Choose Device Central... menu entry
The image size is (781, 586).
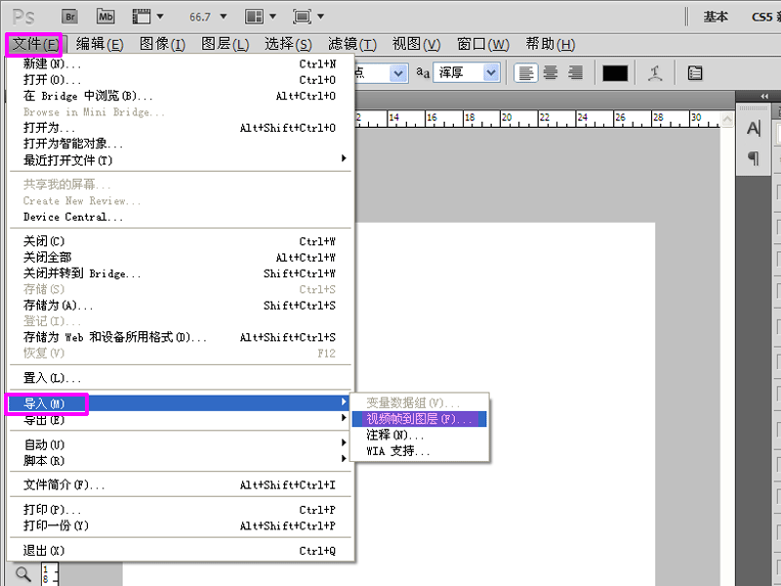point(181,217)
